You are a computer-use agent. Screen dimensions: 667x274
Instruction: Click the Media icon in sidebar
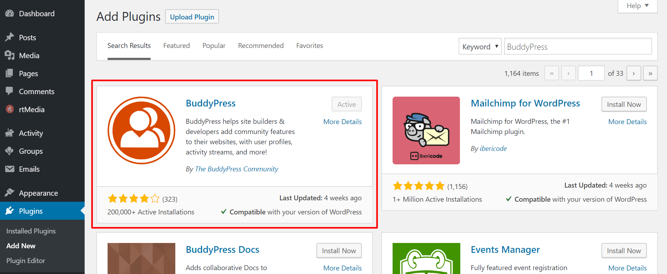10,55
